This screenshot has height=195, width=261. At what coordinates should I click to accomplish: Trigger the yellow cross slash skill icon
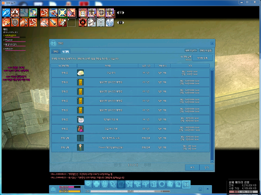pos(62,12)
